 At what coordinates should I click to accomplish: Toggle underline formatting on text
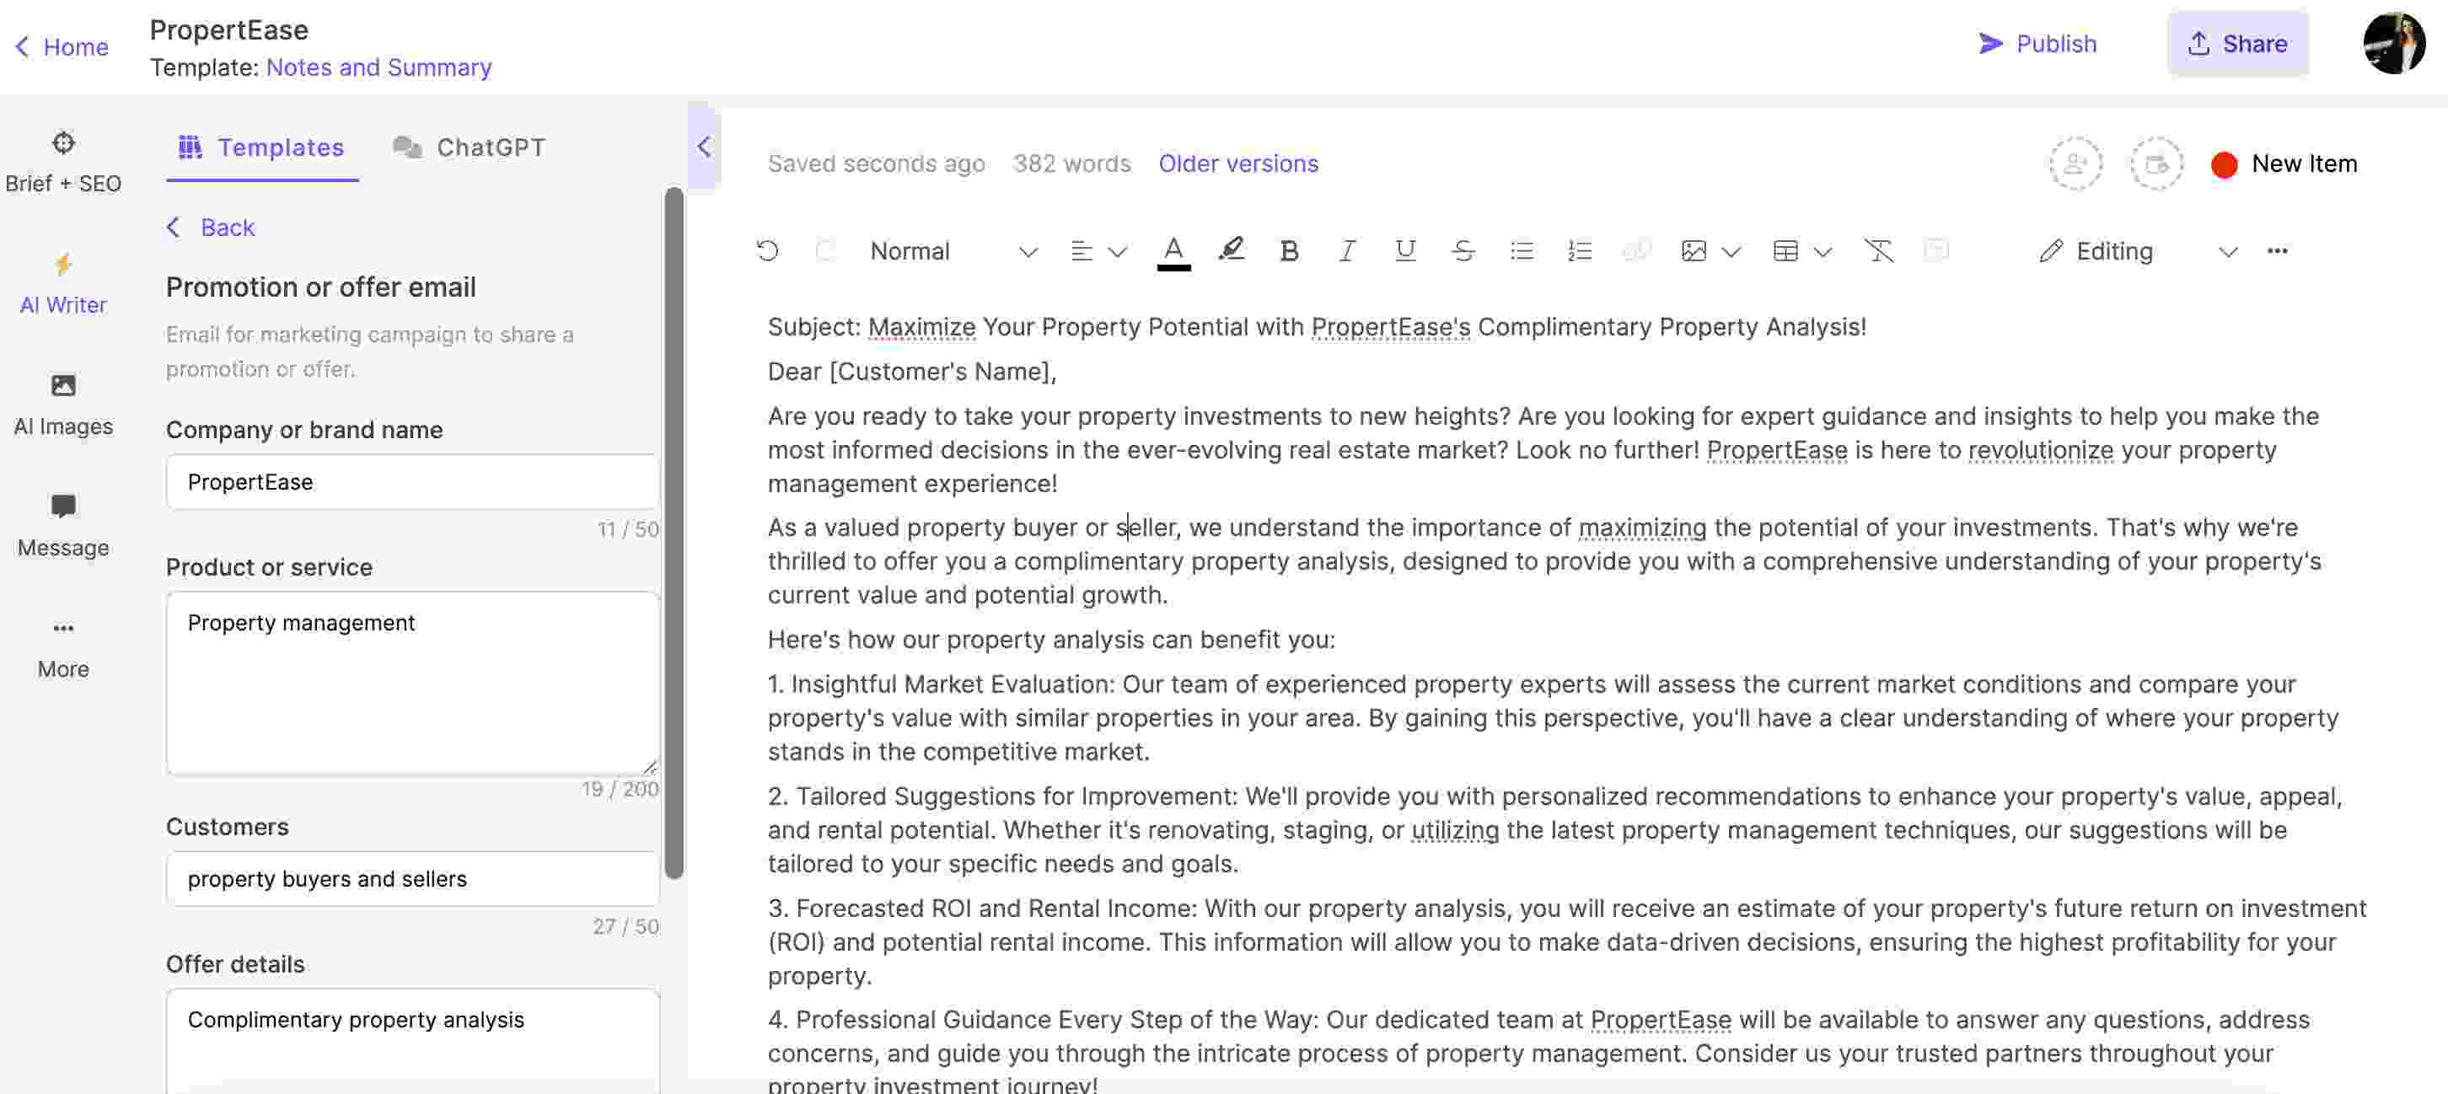(1404, 249)
